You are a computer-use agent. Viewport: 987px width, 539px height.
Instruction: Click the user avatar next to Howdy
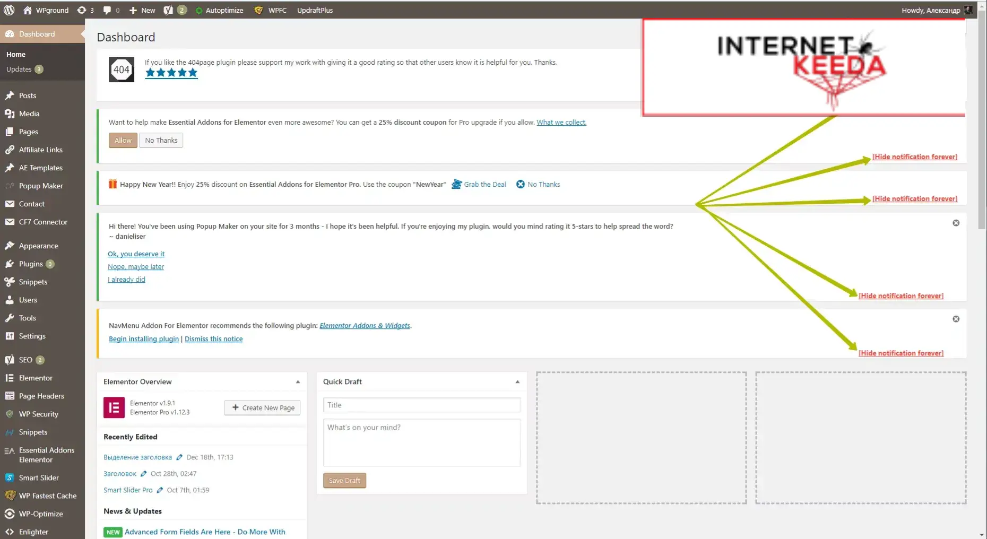[x=968, y=10]
